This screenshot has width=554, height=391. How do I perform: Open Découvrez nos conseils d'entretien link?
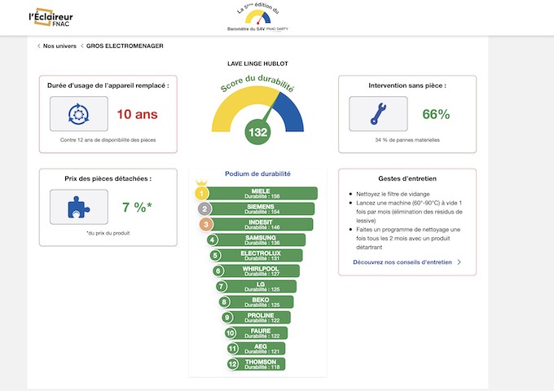[402, 262]
